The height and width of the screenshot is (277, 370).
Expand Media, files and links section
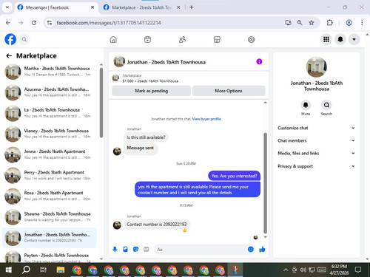click(x=317, y=153)
